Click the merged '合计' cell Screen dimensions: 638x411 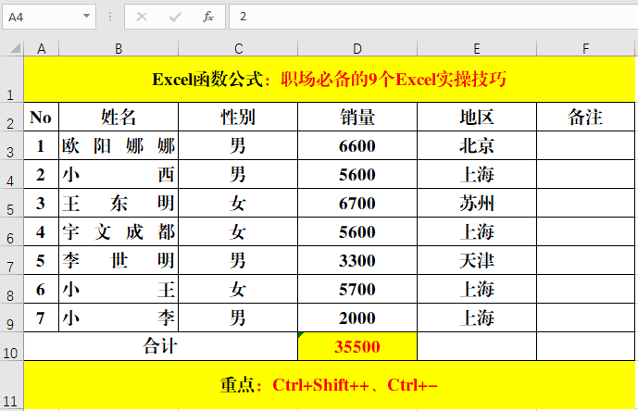[x=161, y=346]
